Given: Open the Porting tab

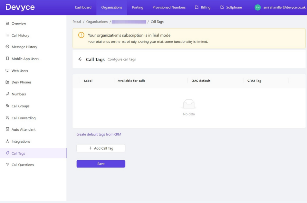Looking at the screenshot, I should pos(137,7).
